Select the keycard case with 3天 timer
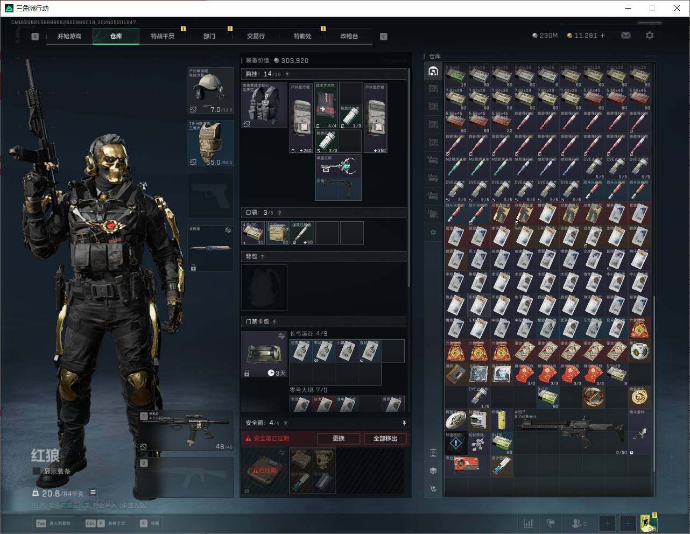The width and height of the screenshot is (690, 534). point(264,354)
